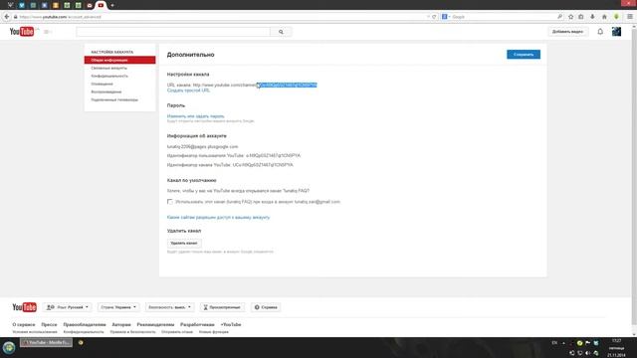Viewport: 637px width, 358px height.
Task: Open the Условия использования footer link
Action: [x=35, y=332]
